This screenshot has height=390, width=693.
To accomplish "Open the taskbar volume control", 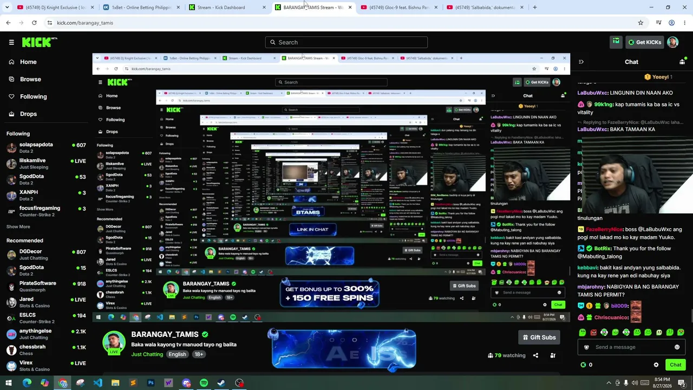I will (635, 383).
